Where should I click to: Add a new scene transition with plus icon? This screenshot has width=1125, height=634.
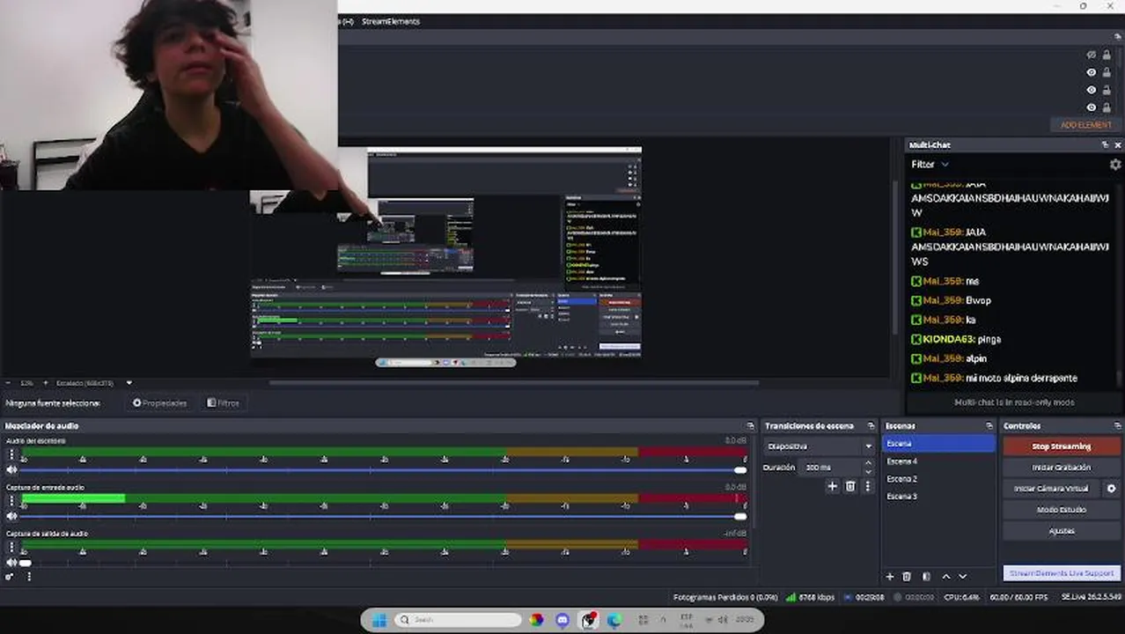(x=832, y=486)
